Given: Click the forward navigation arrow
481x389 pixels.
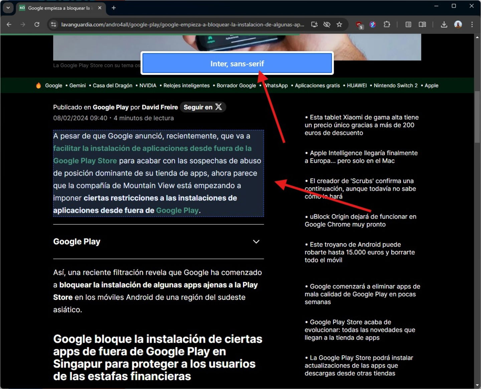Looking at the screenshot, I should click(23, 24).
